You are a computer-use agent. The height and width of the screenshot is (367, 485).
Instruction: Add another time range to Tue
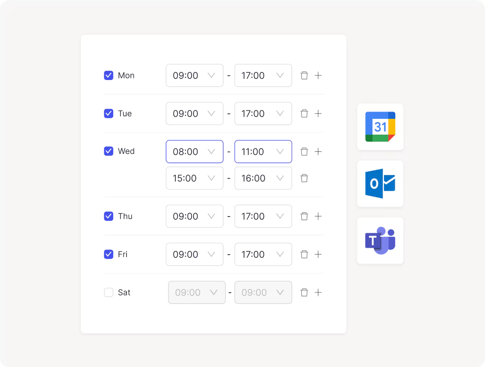coord(318,114)
